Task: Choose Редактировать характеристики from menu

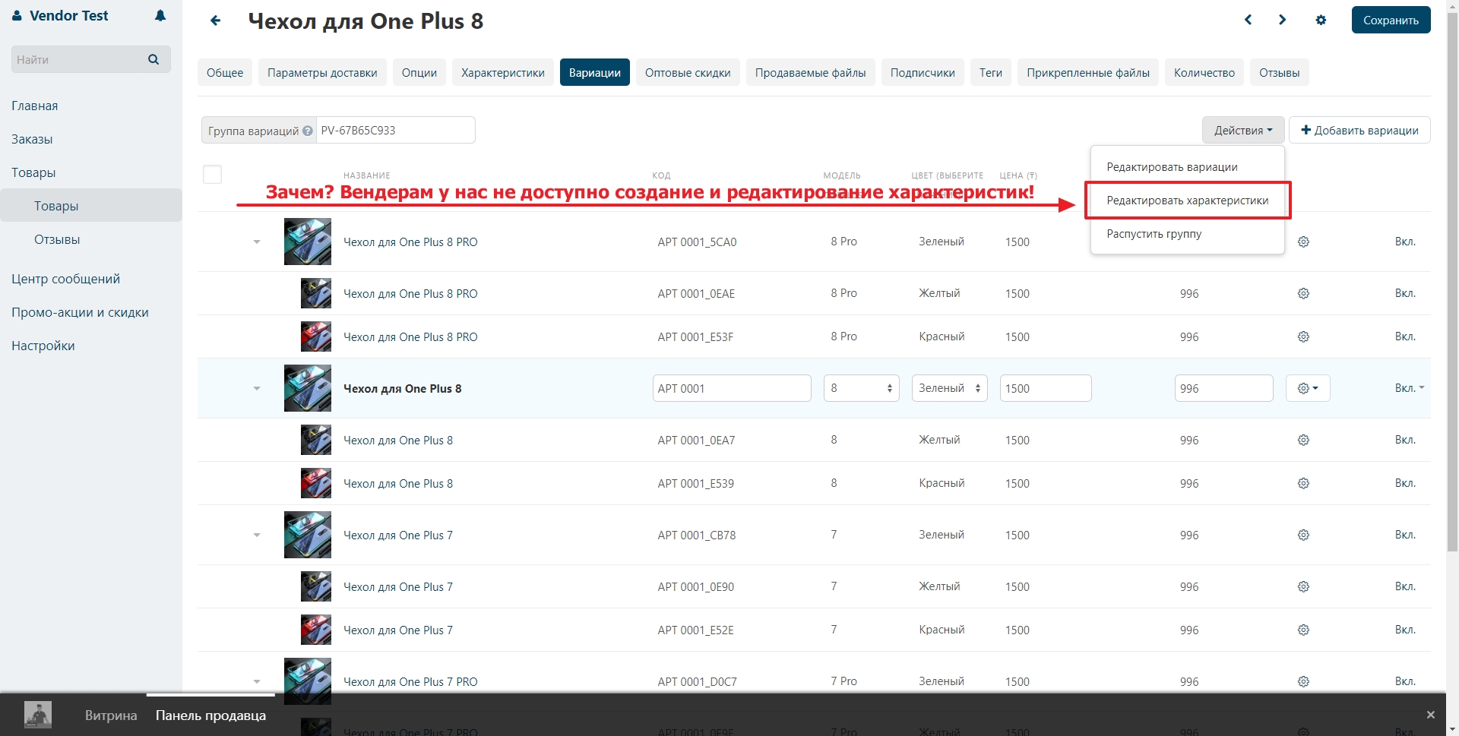Action: 1188,201
